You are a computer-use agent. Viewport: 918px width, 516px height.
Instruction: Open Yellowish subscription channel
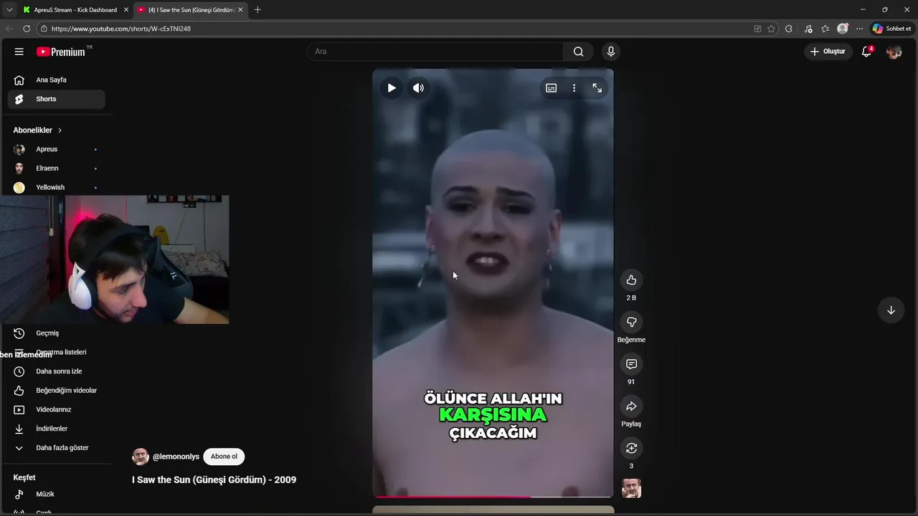point(56,187)
